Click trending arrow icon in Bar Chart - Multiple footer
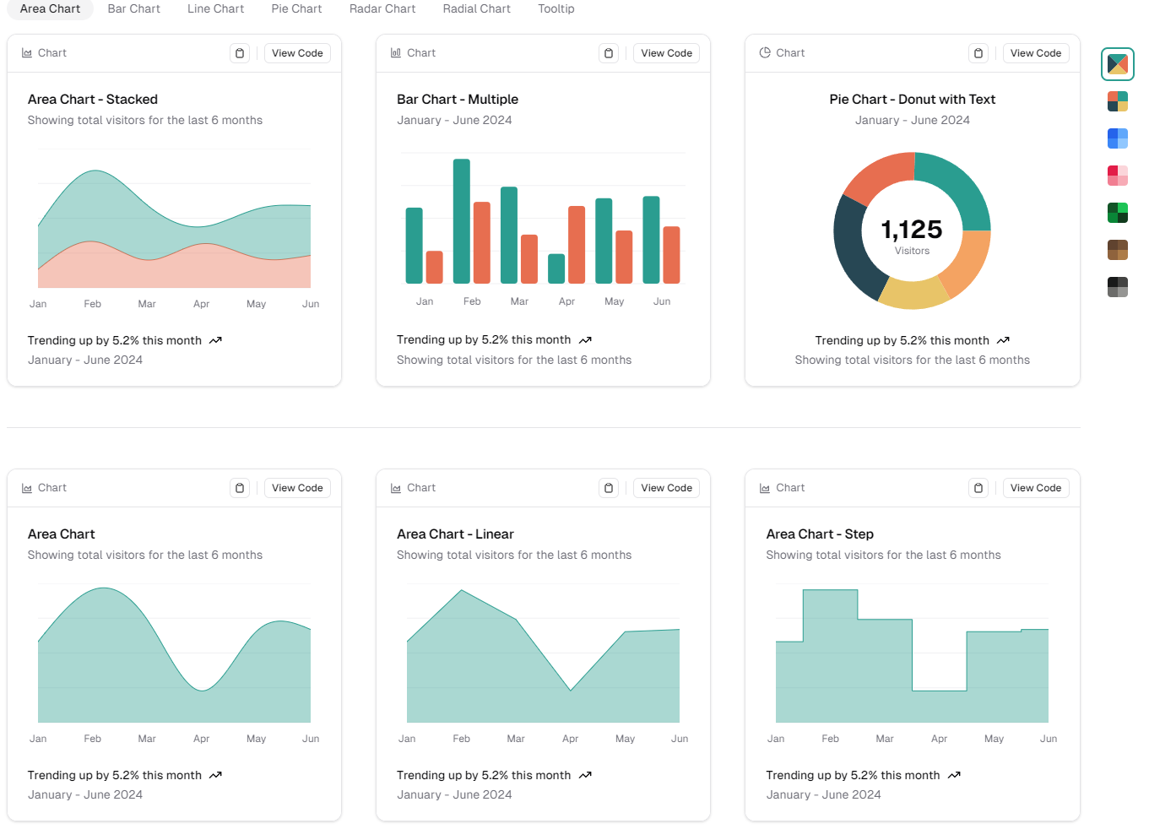This screenshot has width=1149, height=840. [x=585, y=340]
